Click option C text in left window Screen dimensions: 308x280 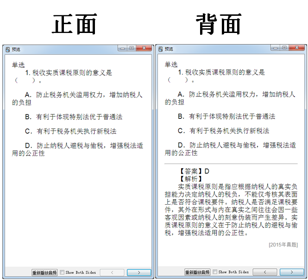[71, 131]
